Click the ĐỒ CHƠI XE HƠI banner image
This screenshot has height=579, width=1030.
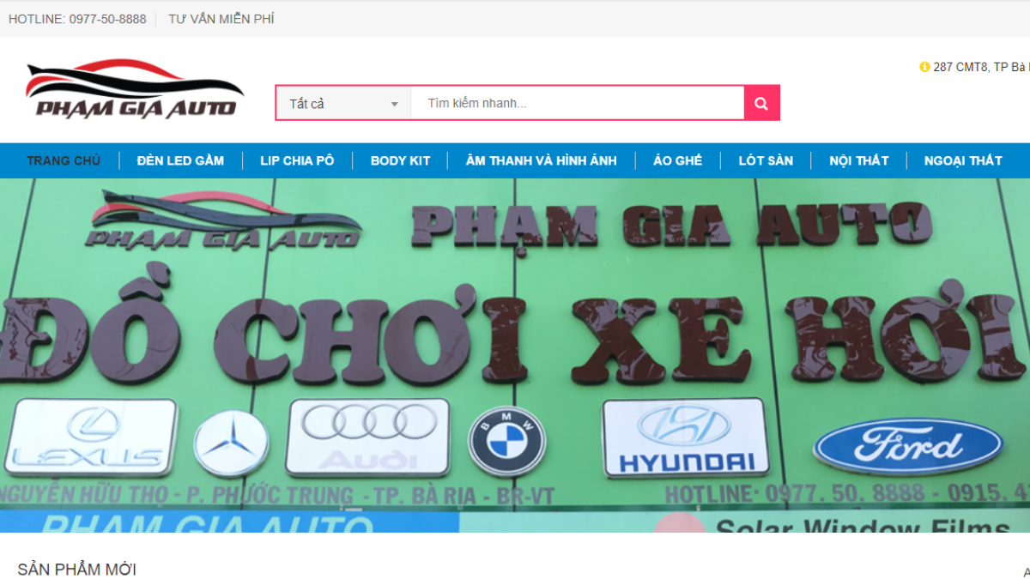[x=515, y=355]
